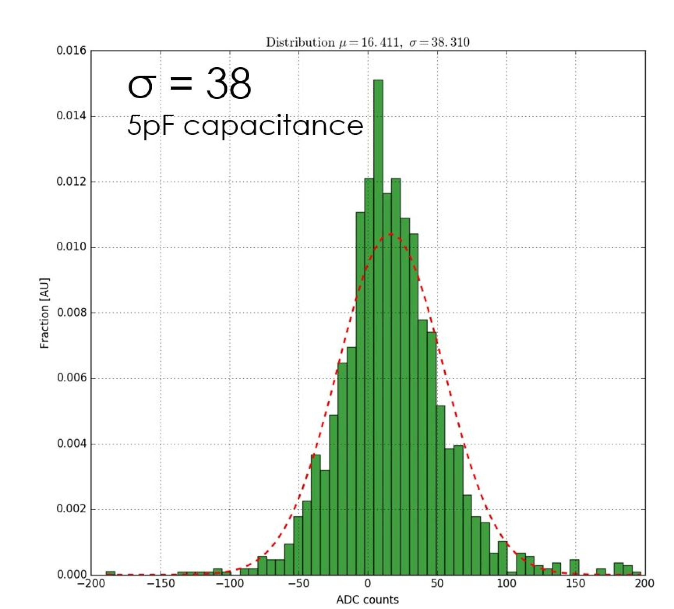Click the Fraction [AU] y-axis label

tap(45, 313)
